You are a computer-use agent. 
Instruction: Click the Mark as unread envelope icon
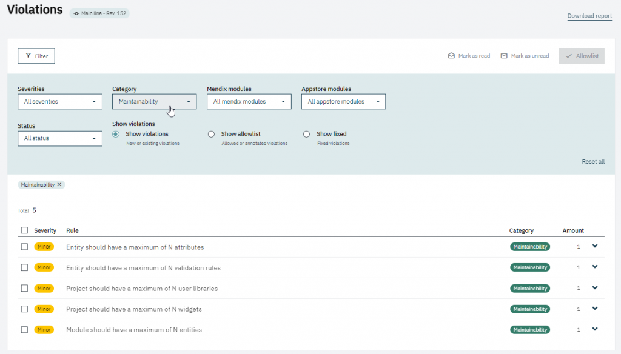(x=504, y=56)
